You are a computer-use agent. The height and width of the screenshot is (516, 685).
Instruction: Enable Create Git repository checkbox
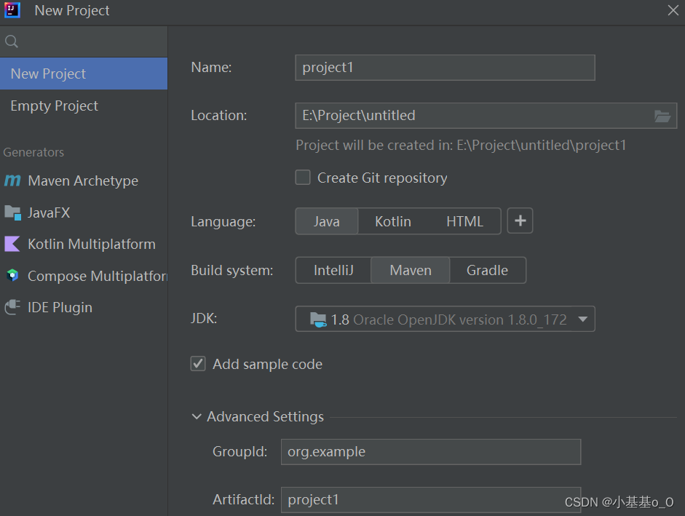point(303,178)
